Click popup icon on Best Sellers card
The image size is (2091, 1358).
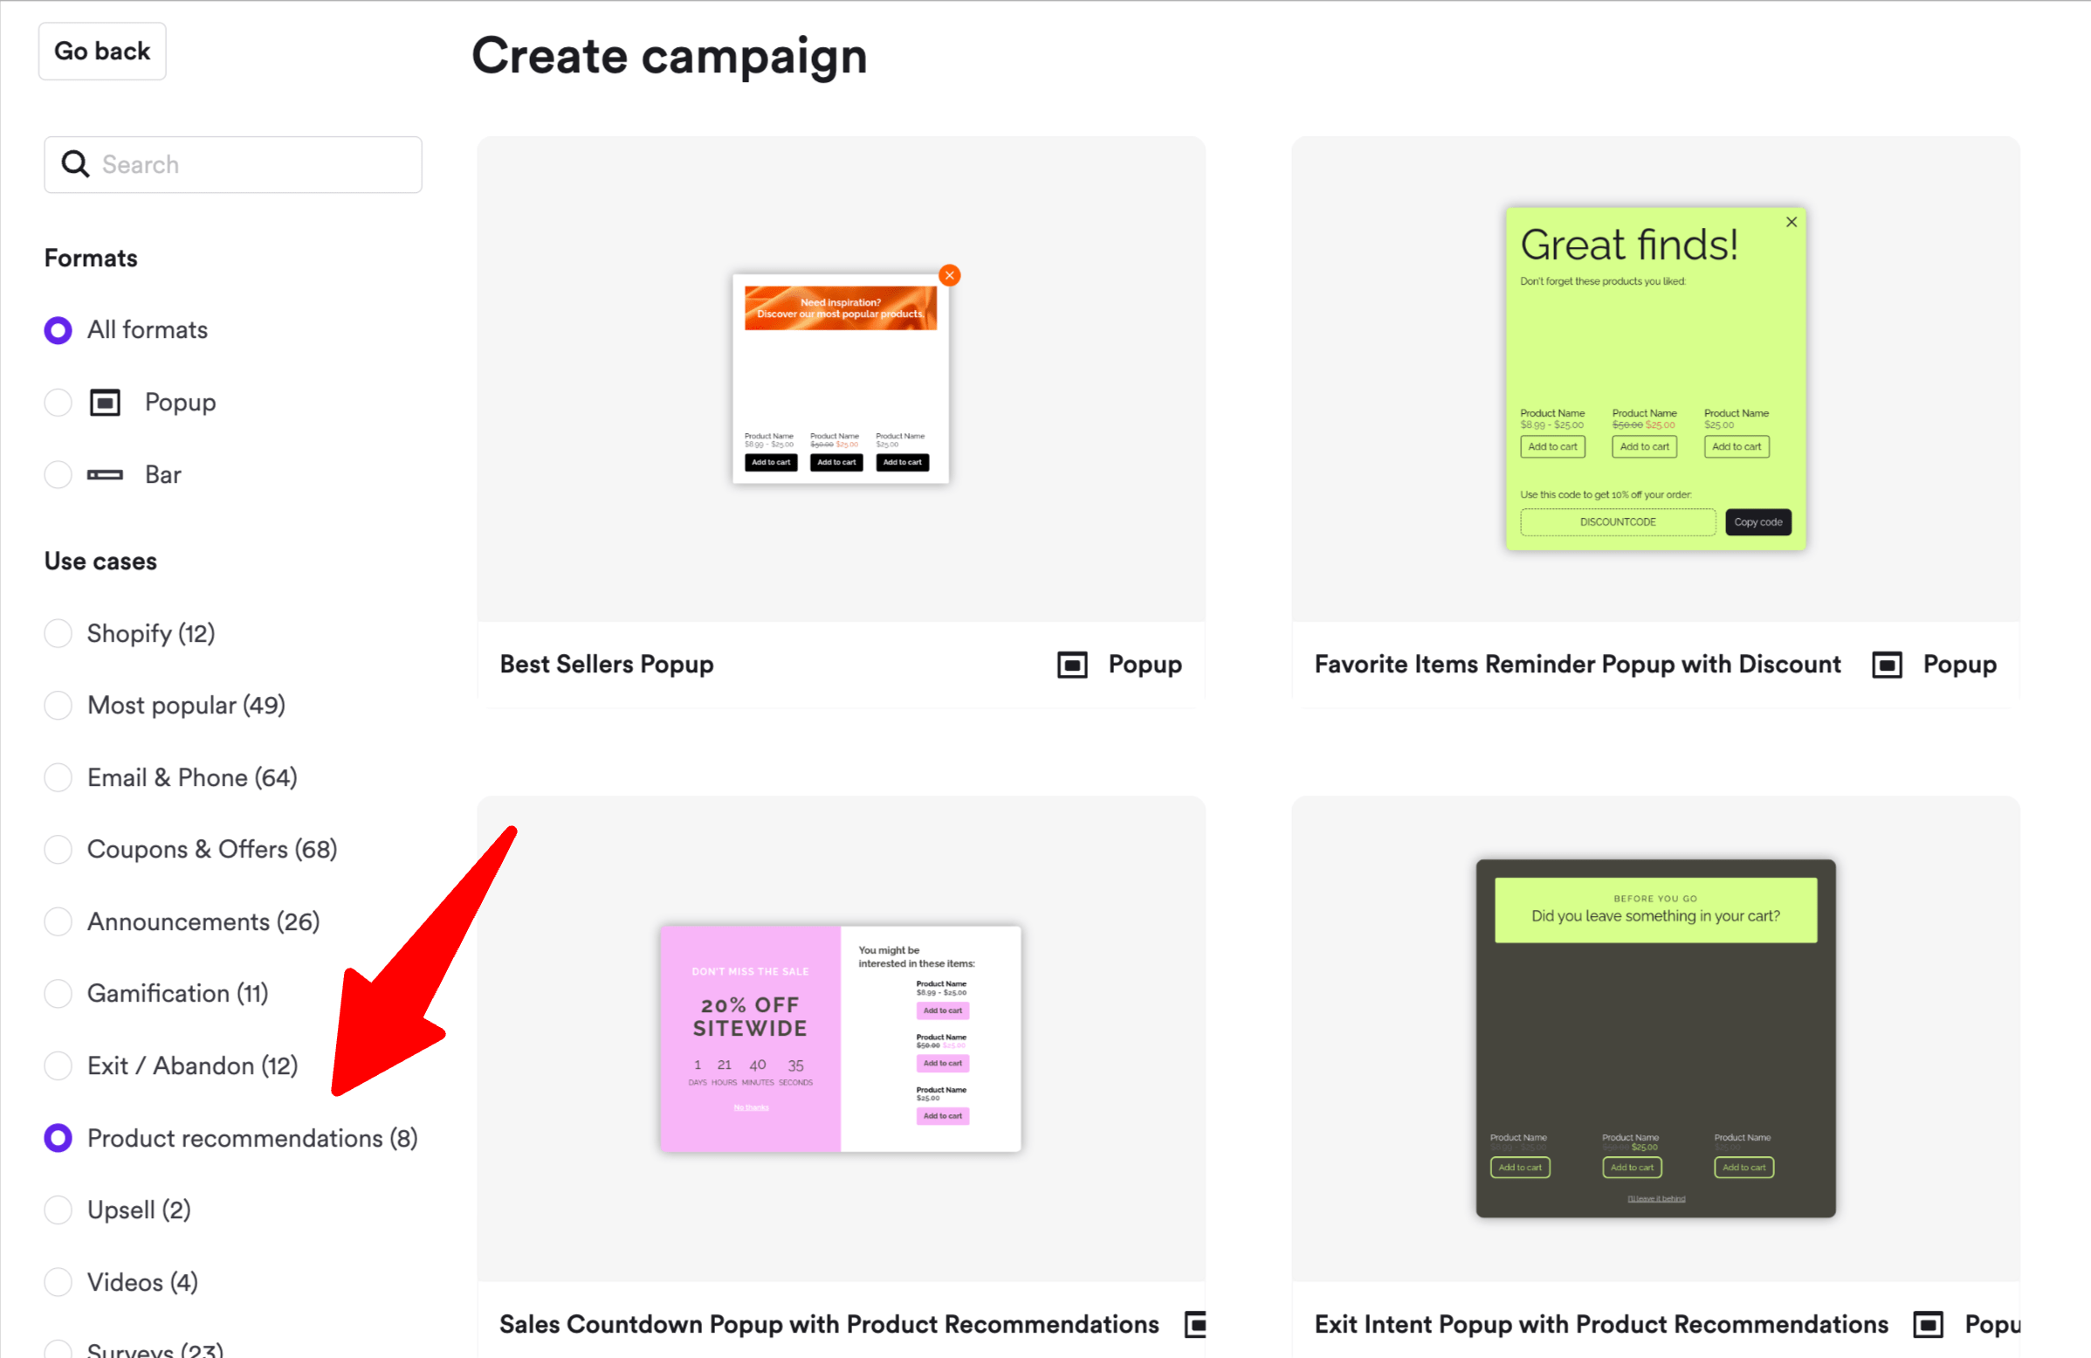[x=1072, y=665]
